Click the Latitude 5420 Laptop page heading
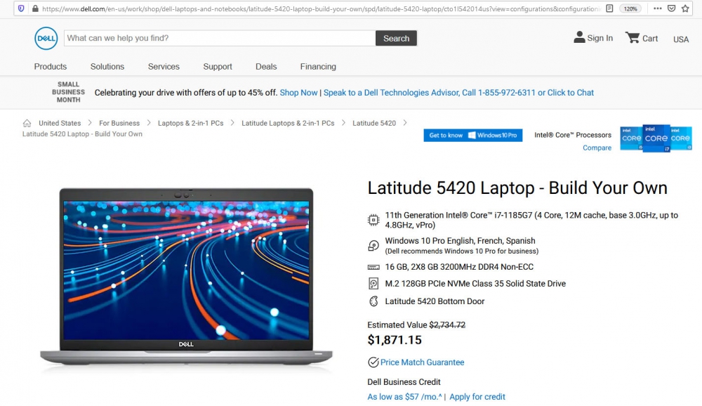Screen dimensions: 702x406 [517, 188]
